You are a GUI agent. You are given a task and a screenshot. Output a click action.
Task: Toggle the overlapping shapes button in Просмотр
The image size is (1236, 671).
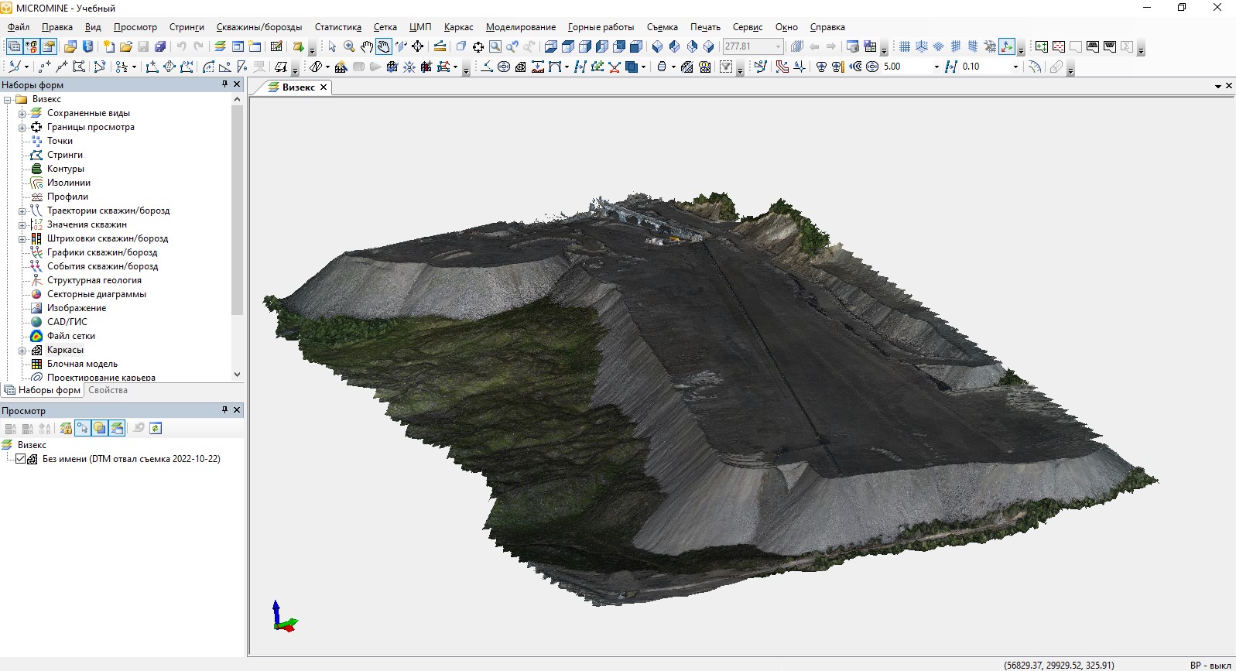tap(100, 428)
